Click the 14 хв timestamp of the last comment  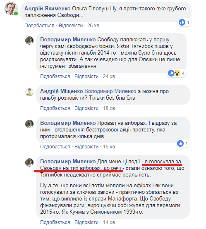pos(109,222)
